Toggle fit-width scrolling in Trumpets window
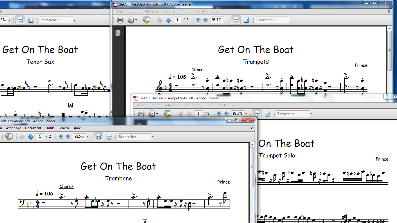The height and width of the screenshot is (223, 397). [236, 20]
